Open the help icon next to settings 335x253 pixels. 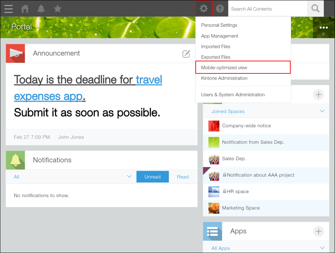219,9
